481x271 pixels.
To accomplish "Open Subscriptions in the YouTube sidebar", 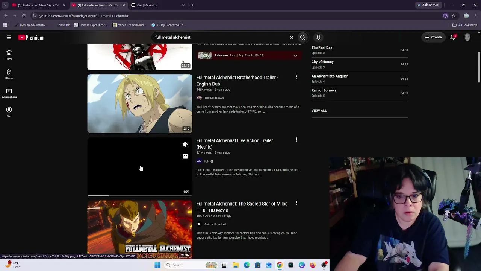I will tap(9, 93).
